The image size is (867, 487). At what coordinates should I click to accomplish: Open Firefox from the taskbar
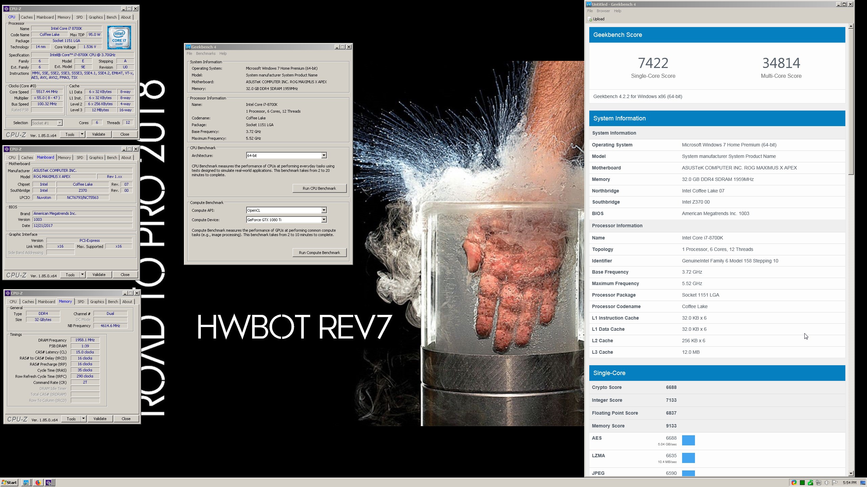(x=38, y=483)
